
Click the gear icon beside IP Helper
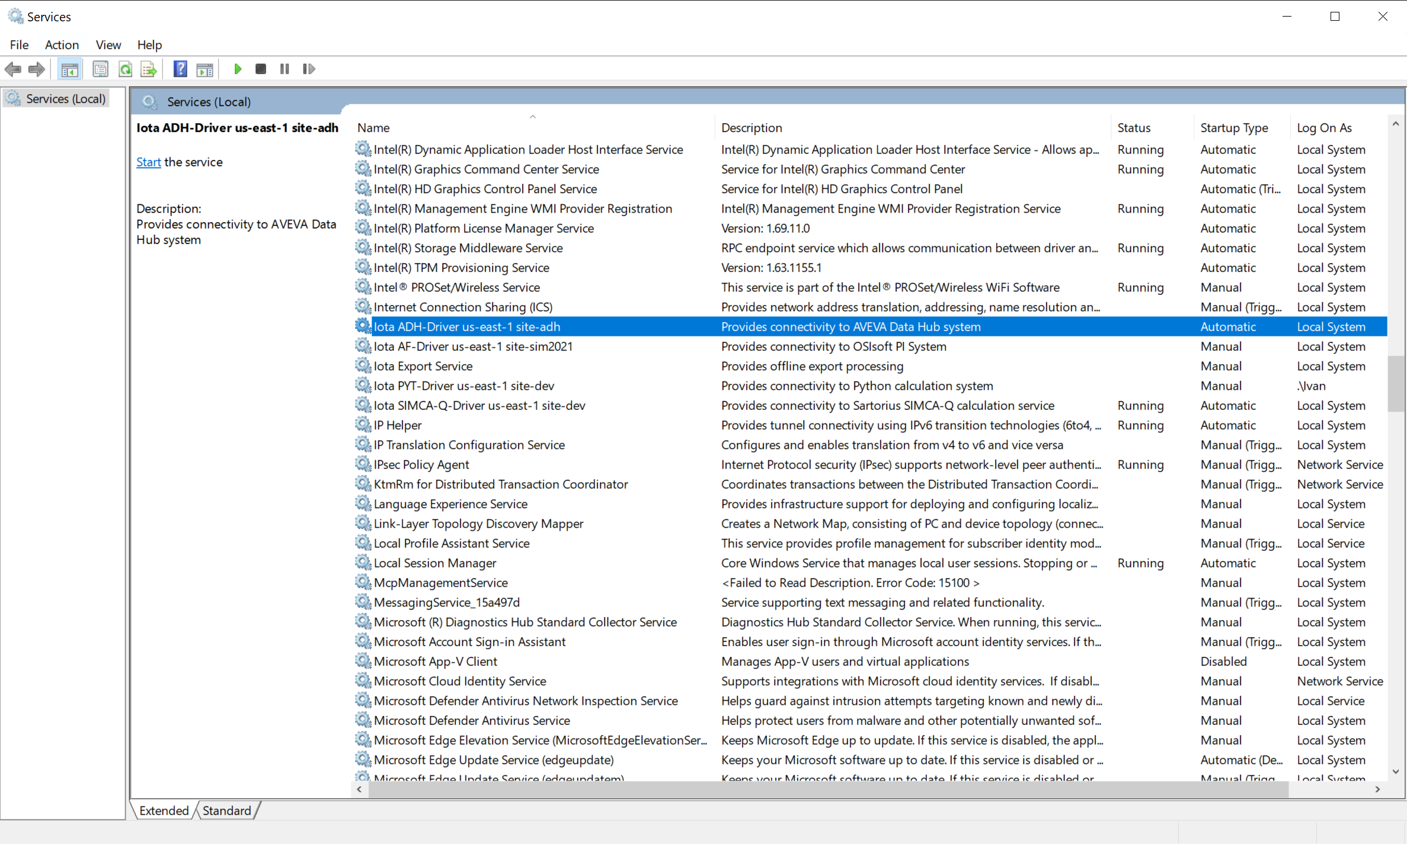click(363, 425)
